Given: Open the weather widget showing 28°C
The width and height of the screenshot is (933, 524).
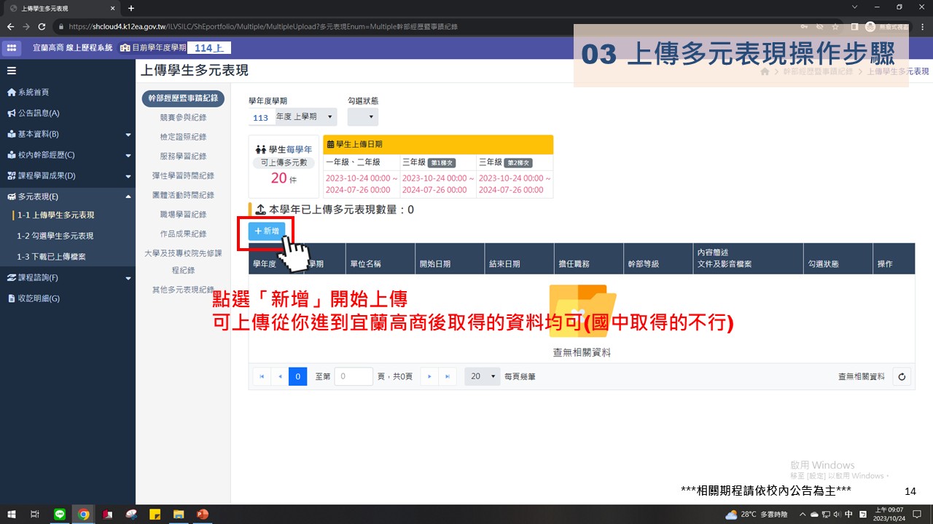Looking at the screenshot, I should (x=757, y=514).
